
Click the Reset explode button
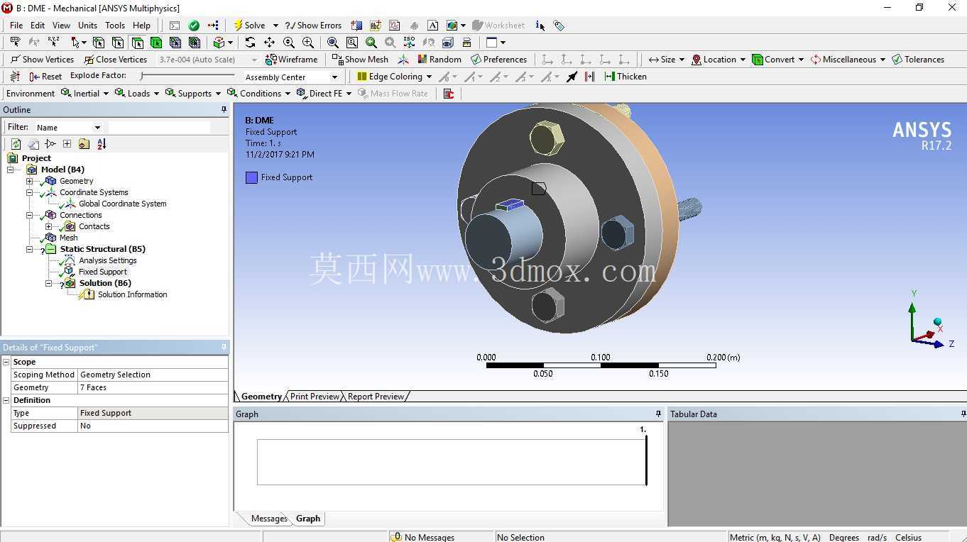[x=45, y=77]
